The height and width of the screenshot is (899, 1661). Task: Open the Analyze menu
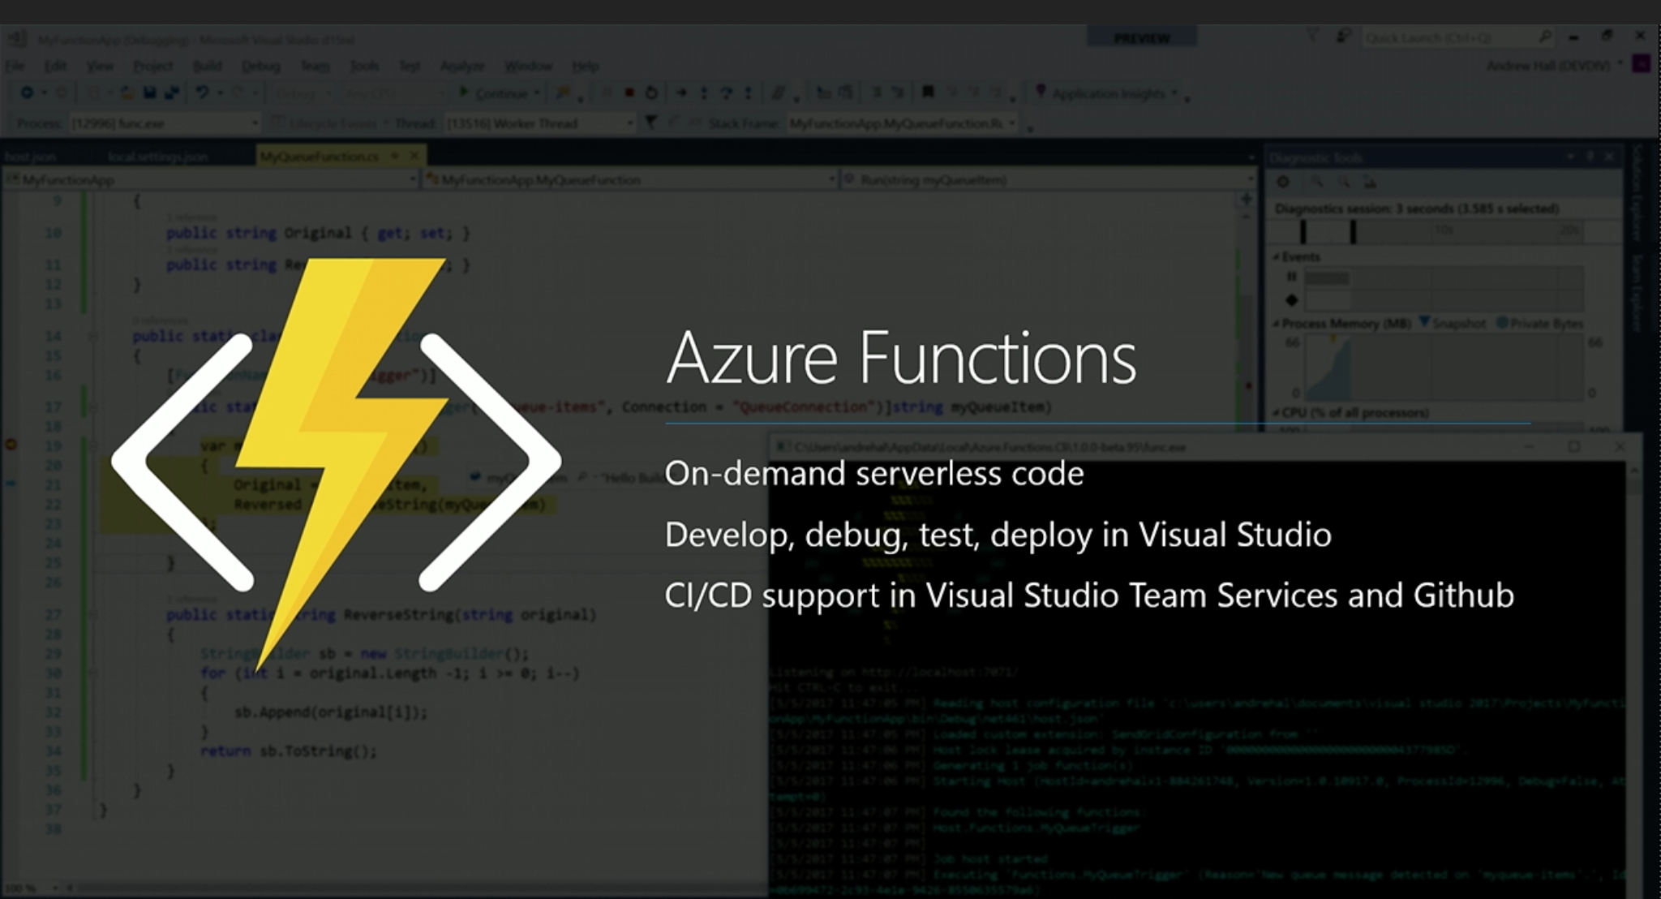pyautogui.click(x=462, y=66)
